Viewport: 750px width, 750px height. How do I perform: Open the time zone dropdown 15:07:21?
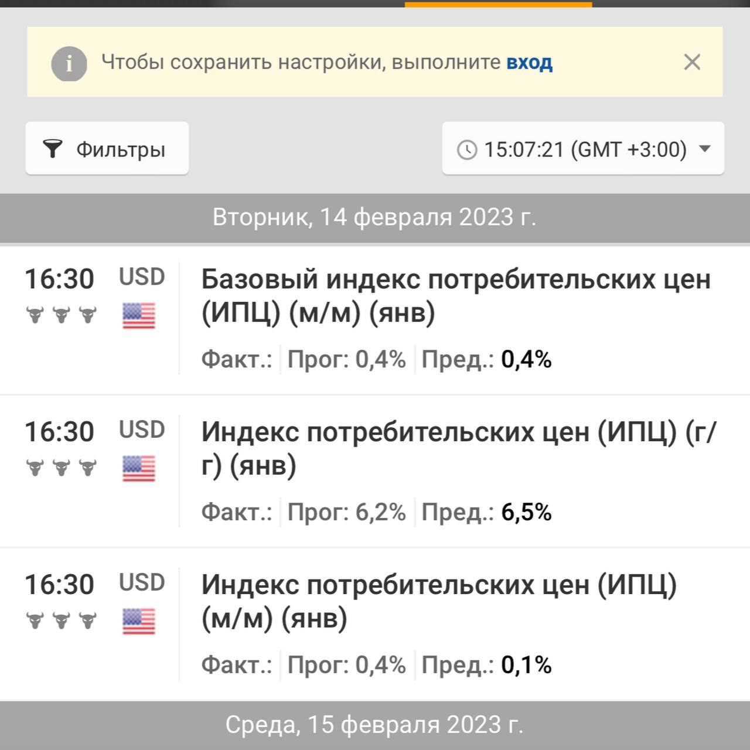[583, 149]
